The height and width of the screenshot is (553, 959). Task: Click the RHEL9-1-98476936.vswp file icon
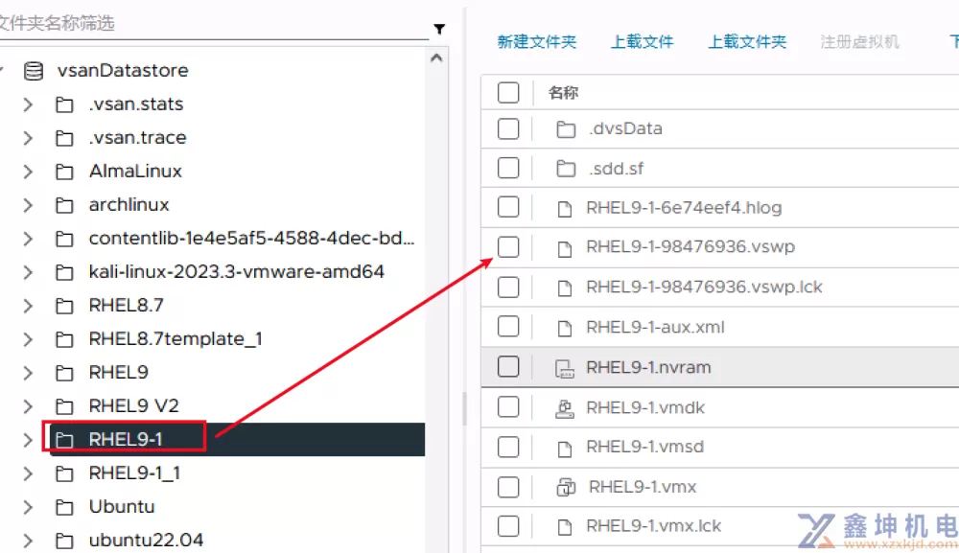tap(565, 248)
